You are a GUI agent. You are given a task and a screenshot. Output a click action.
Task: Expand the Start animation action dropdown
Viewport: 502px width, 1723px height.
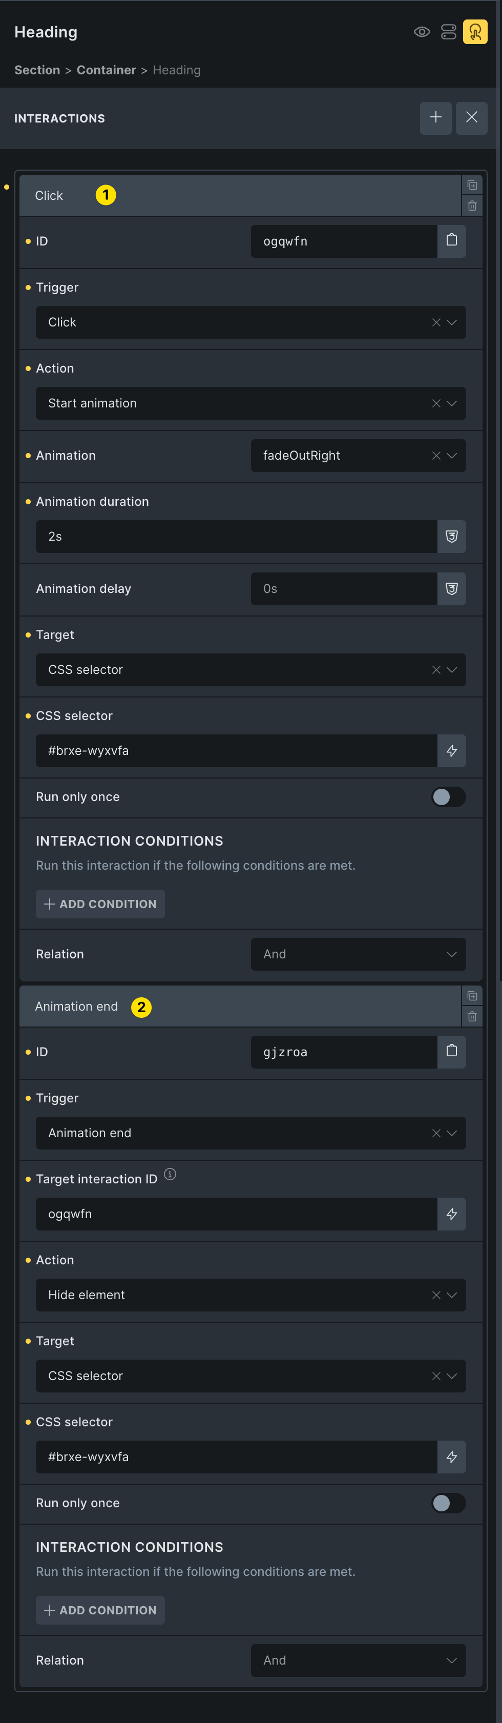click(x=452, y=403)
